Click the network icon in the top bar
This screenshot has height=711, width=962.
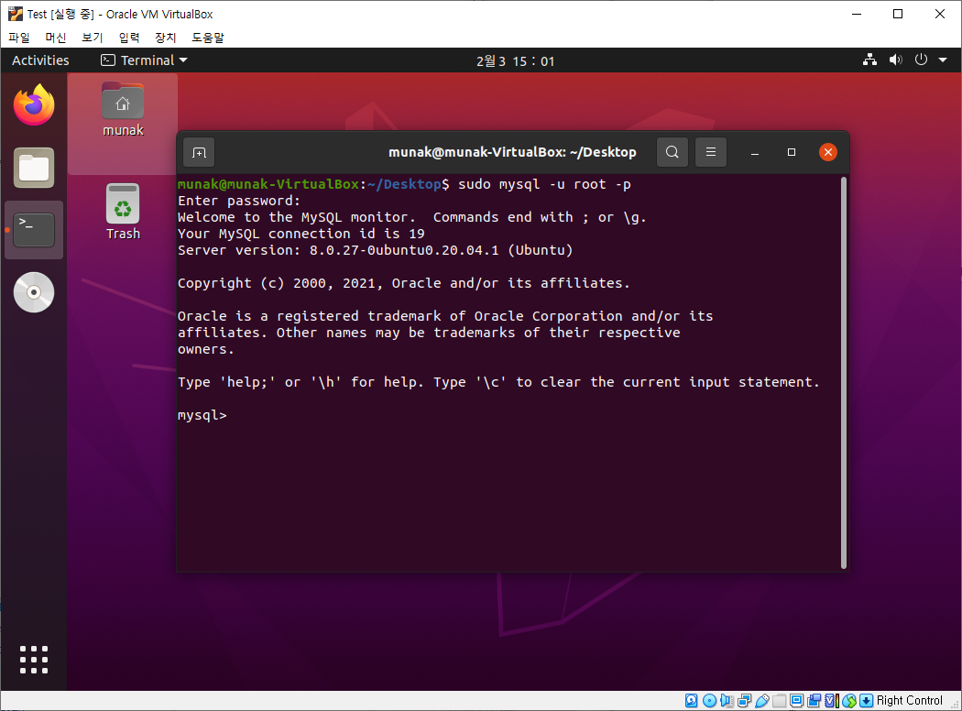point(869,60)
